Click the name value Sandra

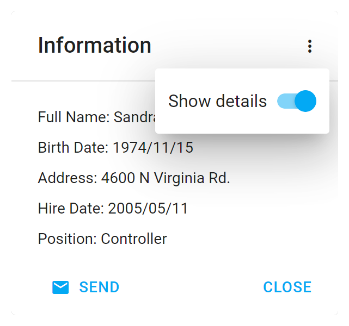tap(134, 117)
